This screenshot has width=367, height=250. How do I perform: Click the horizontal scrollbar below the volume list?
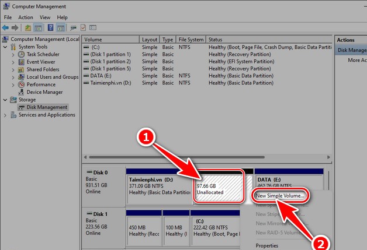click(205, 157)
